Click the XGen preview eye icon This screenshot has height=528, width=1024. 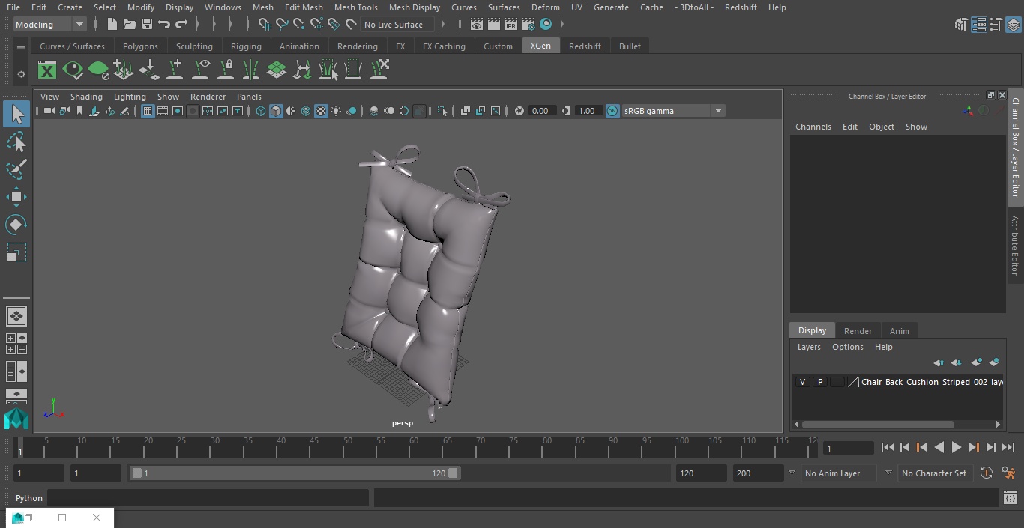[x=73, y=70]
